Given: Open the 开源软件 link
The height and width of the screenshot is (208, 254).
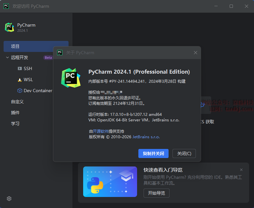Looking at the screenshot, I should click(101, 131).
